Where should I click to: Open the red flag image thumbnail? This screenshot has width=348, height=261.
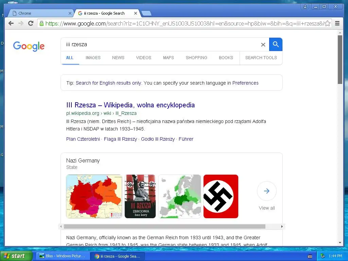(221, 196)
